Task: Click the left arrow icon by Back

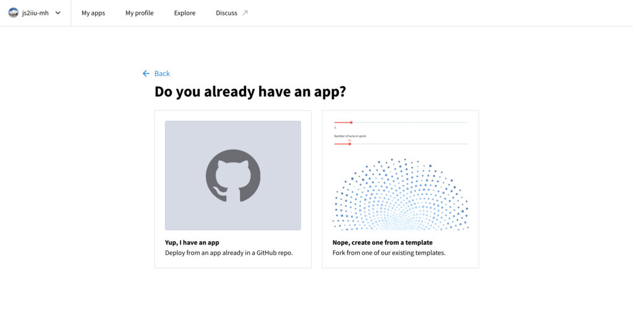Action: (x=146, y=74)
